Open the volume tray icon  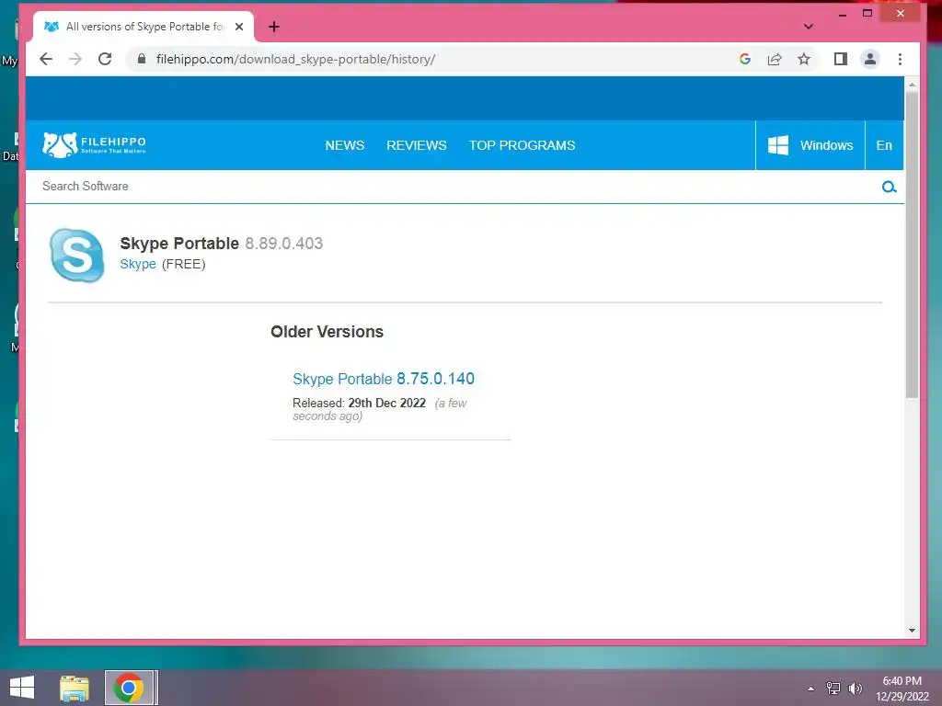point(855,689)
